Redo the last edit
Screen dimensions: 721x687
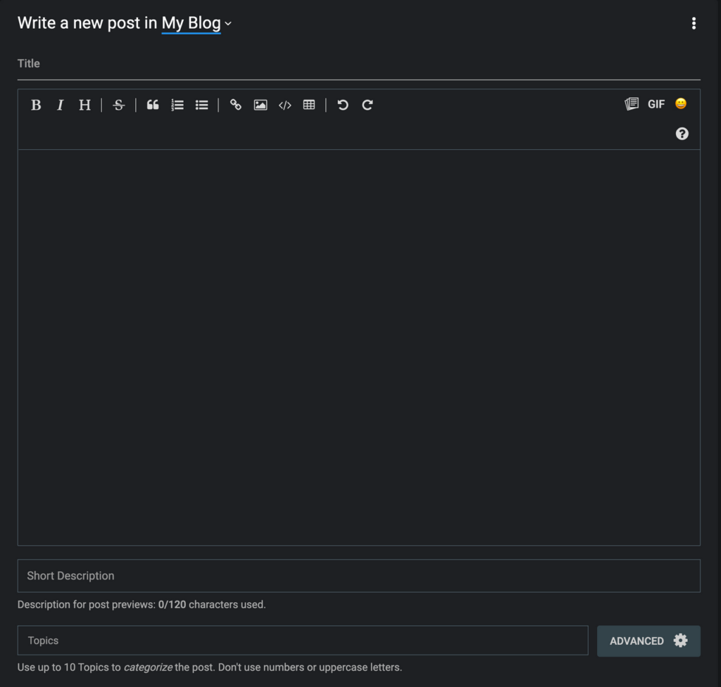tap(368, 105)
